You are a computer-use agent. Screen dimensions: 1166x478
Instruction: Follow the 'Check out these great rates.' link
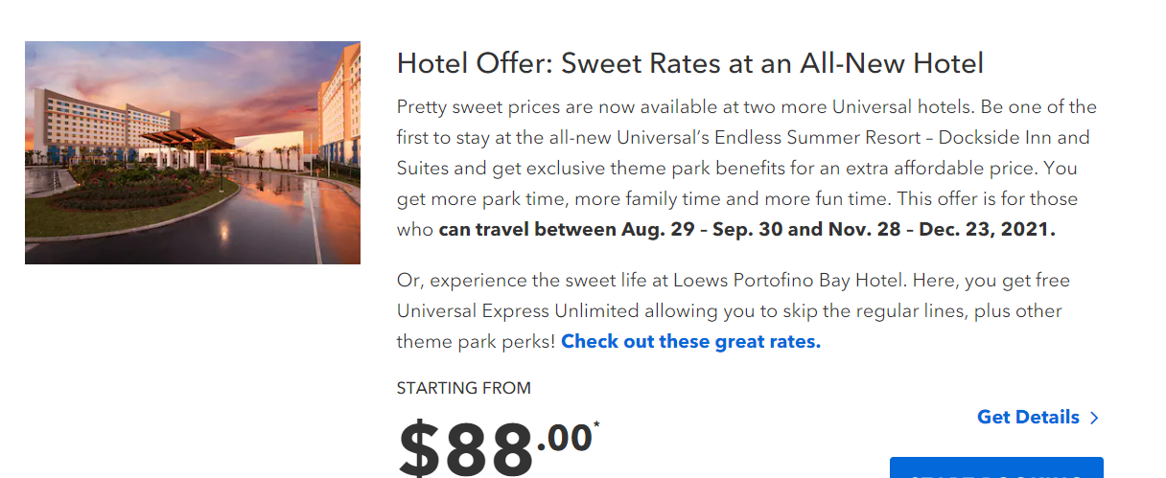click(x=690, y=341)
